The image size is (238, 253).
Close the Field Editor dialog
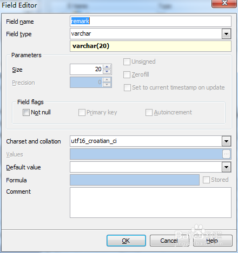224,3
